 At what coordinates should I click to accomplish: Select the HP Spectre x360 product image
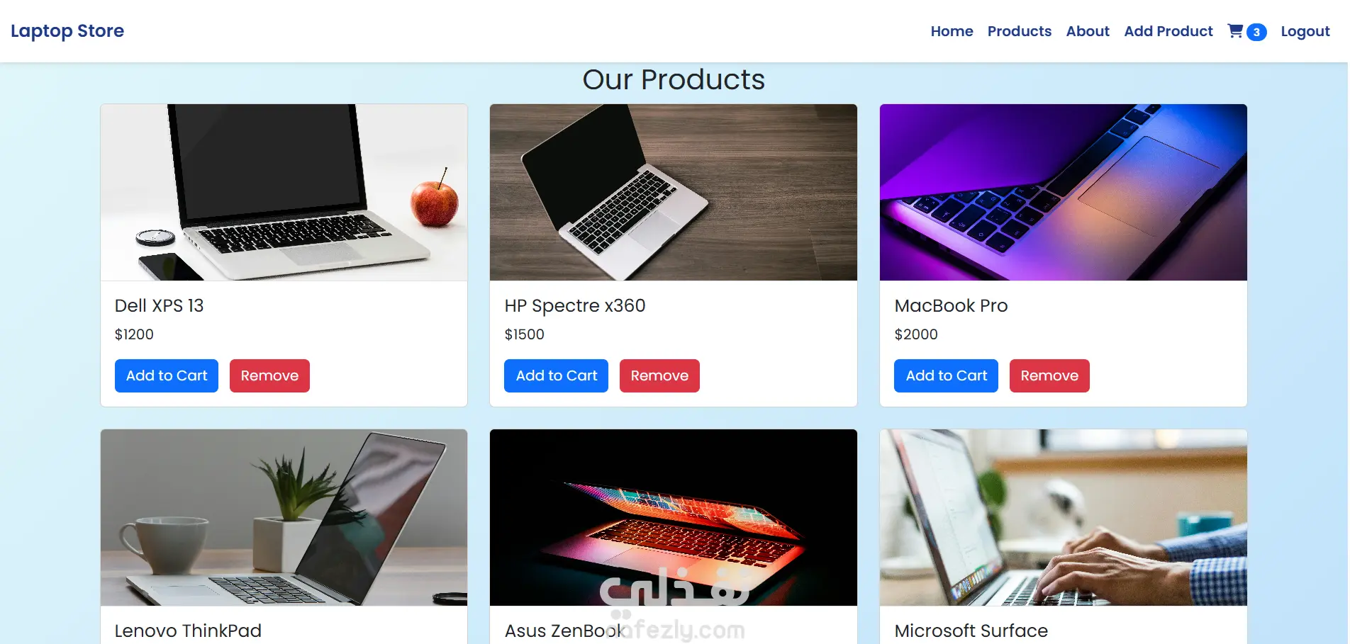(674, 193)
